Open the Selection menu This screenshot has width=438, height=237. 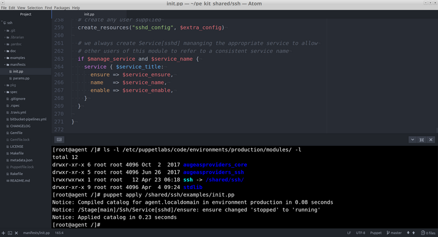[x=35, y=8]
